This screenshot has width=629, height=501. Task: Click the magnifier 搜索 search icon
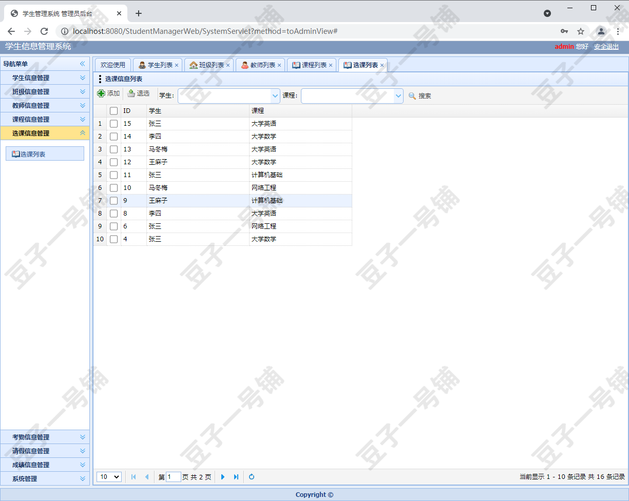tap(412, 96)
